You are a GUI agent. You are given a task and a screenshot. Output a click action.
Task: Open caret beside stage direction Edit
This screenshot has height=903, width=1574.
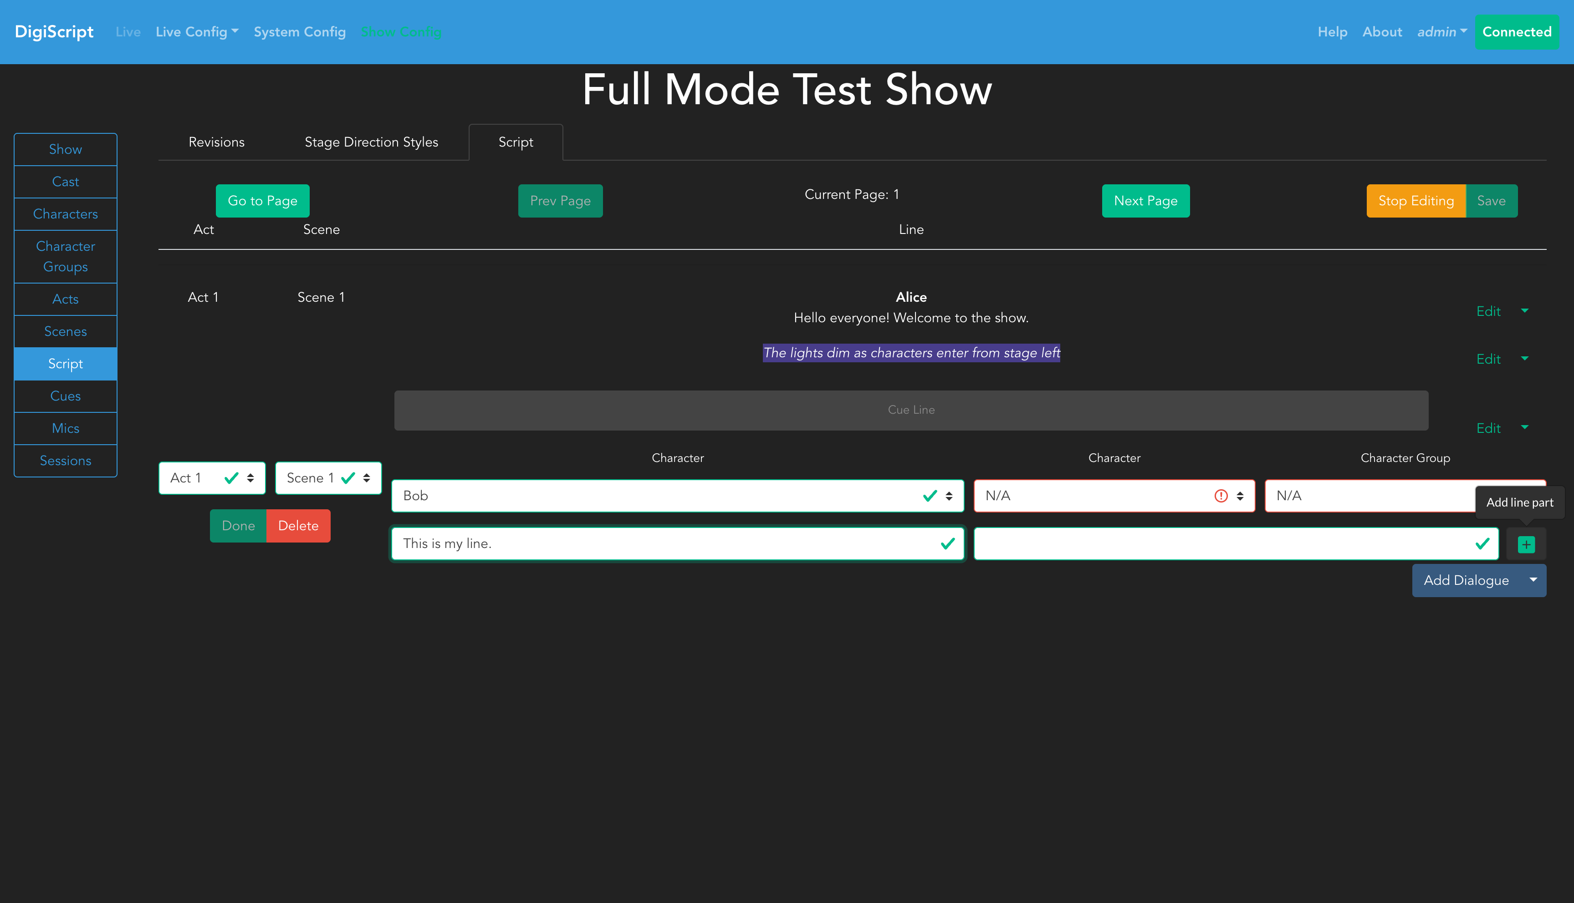(1524, 358)
